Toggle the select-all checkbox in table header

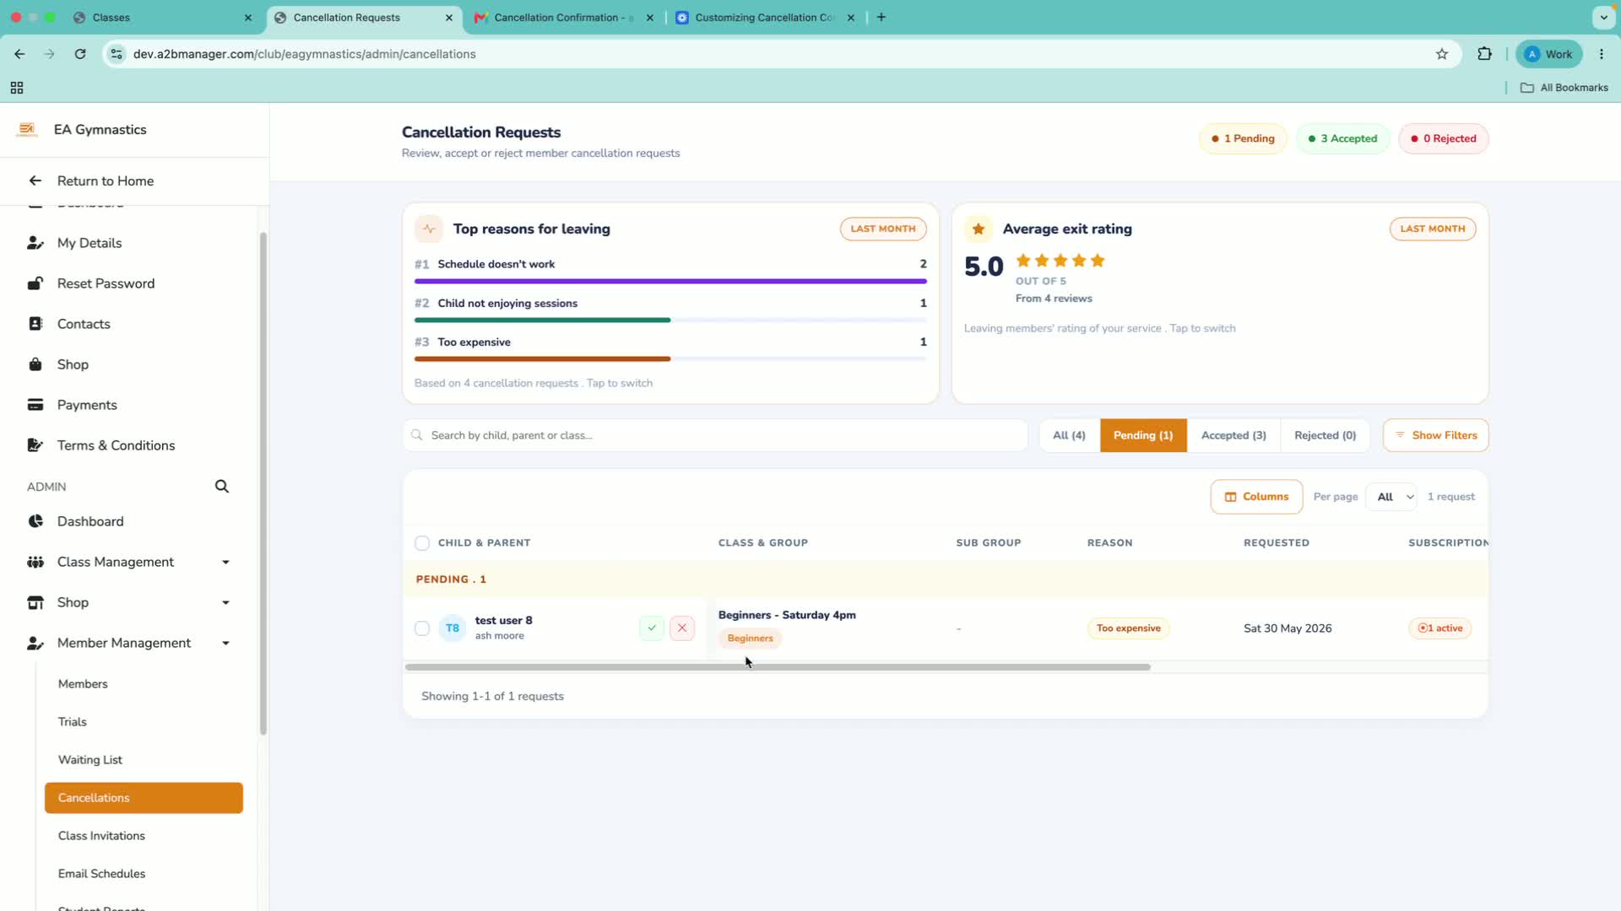422,543
